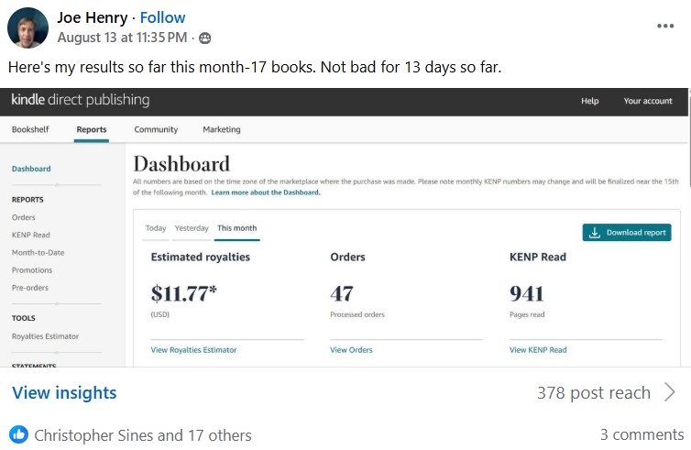This screenshot has height=450, width=691.
Task: Follow Joe Henry
Action: click(x=162, y=17)
